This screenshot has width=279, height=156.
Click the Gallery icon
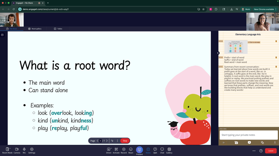click(x=169, y=149)
